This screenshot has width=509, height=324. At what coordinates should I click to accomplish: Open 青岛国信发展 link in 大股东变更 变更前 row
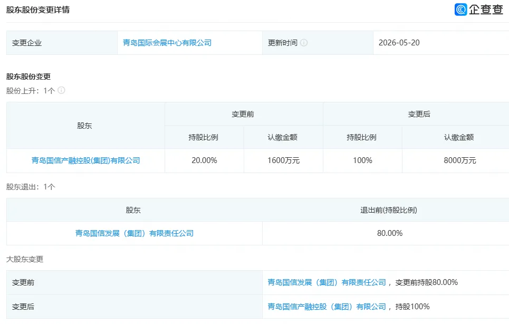coord(327,282)
